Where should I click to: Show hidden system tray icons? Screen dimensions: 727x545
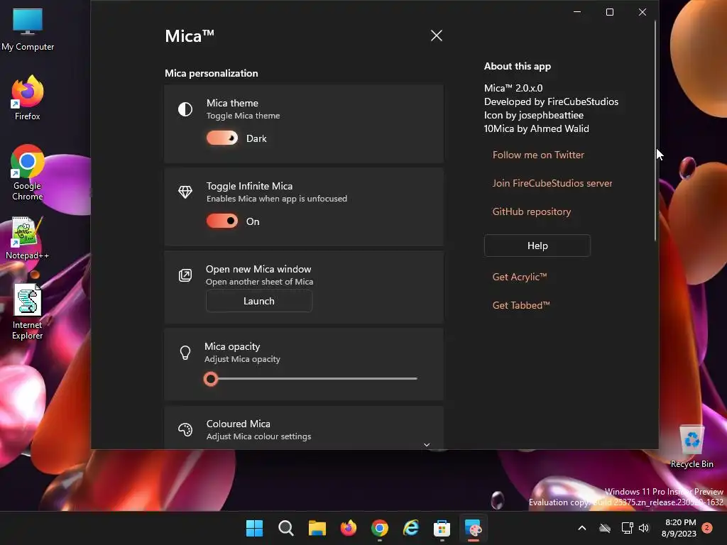(x=582, y=528)
